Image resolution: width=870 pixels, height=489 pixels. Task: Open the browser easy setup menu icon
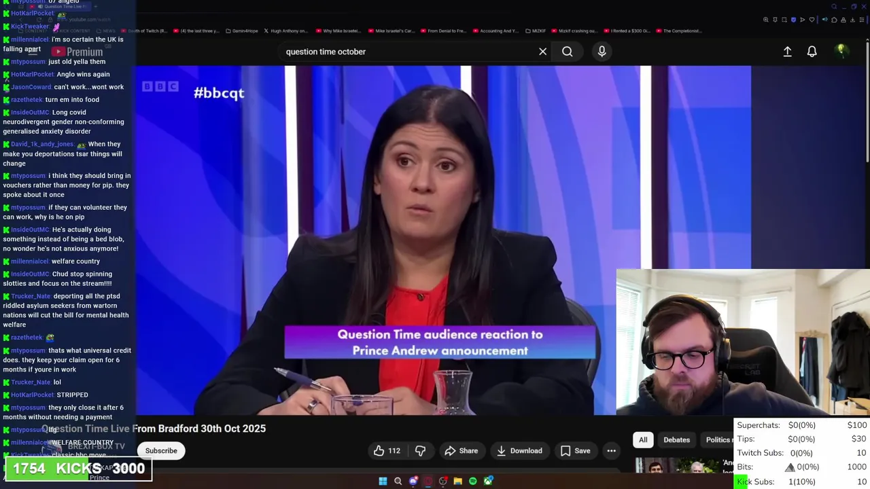(862, 20)
